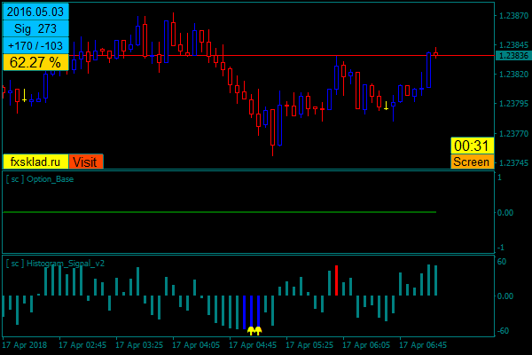The height and width of the screenshot is (355, 532).
Task: Click the Histogram_Signal_v2 indicator title
Action: coord(55,264)
